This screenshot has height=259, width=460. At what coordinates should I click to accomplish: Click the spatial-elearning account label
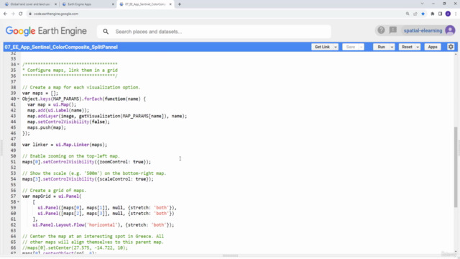click(423, 30)
